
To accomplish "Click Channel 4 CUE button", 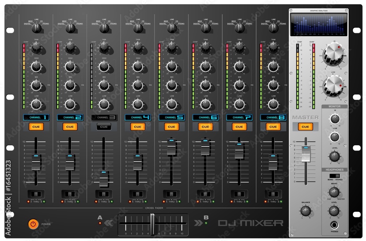I will click(x=138, y=127).
